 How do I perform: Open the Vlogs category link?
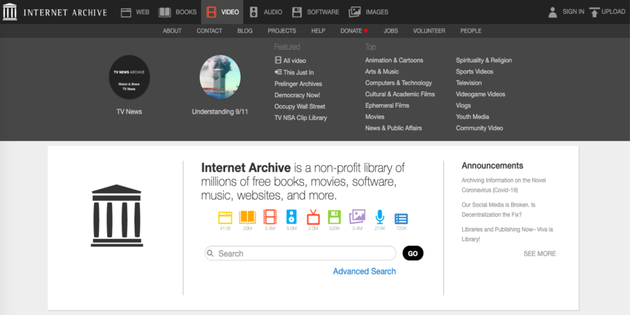(x=463, y=105)
